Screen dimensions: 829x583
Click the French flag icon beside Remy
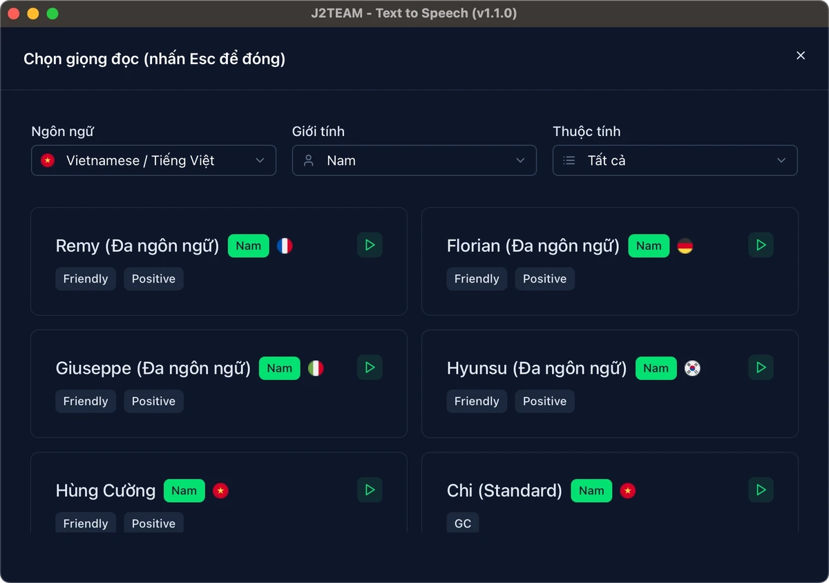[x=285, y=246]
